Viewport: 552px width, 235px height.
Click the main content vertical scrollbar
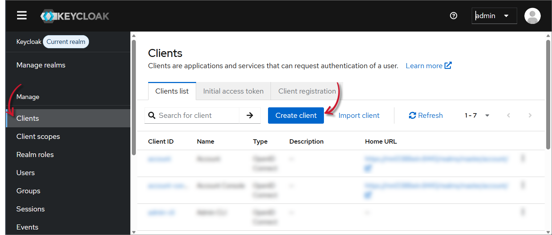click(x=548, y=94)
